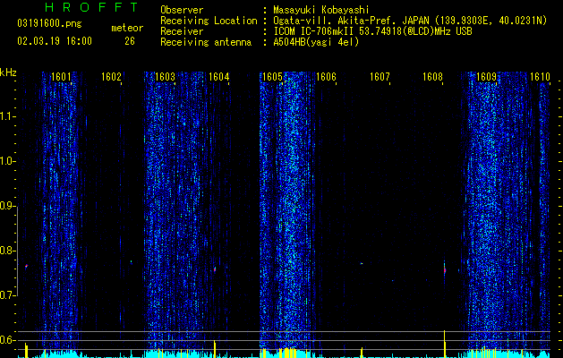Click the 'Observer' field label
Screen dimensions: 563x358
(x=182, y=10)
